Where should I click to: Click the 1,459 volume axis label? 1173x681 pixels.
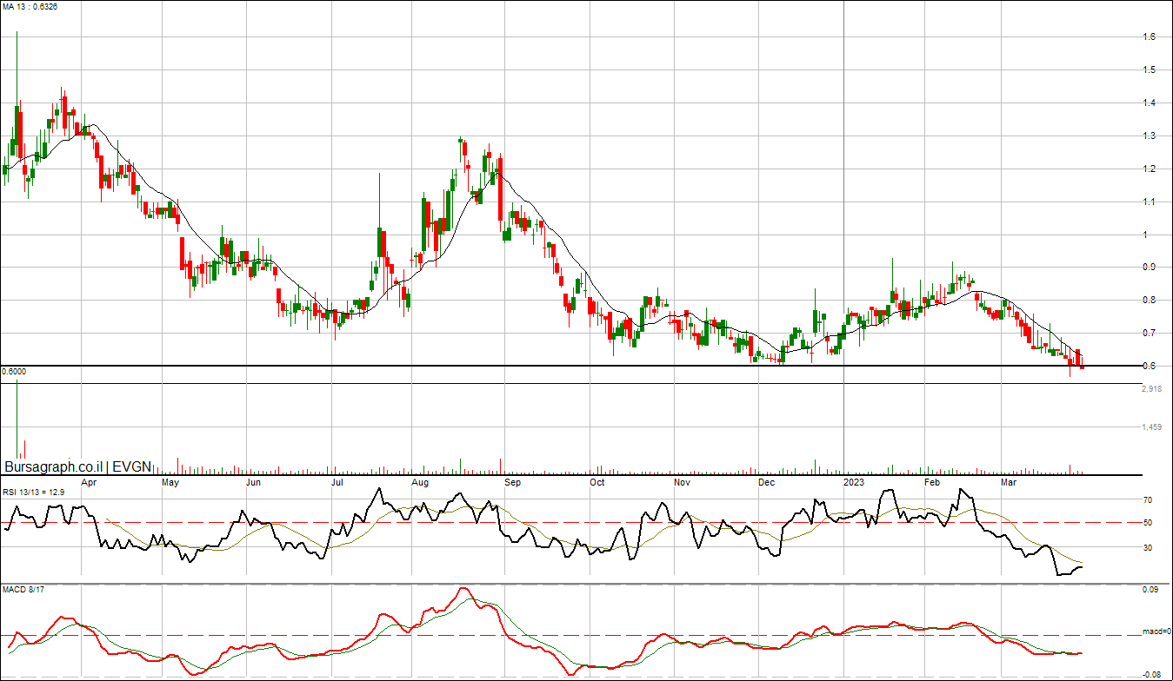coord(1152,427)
